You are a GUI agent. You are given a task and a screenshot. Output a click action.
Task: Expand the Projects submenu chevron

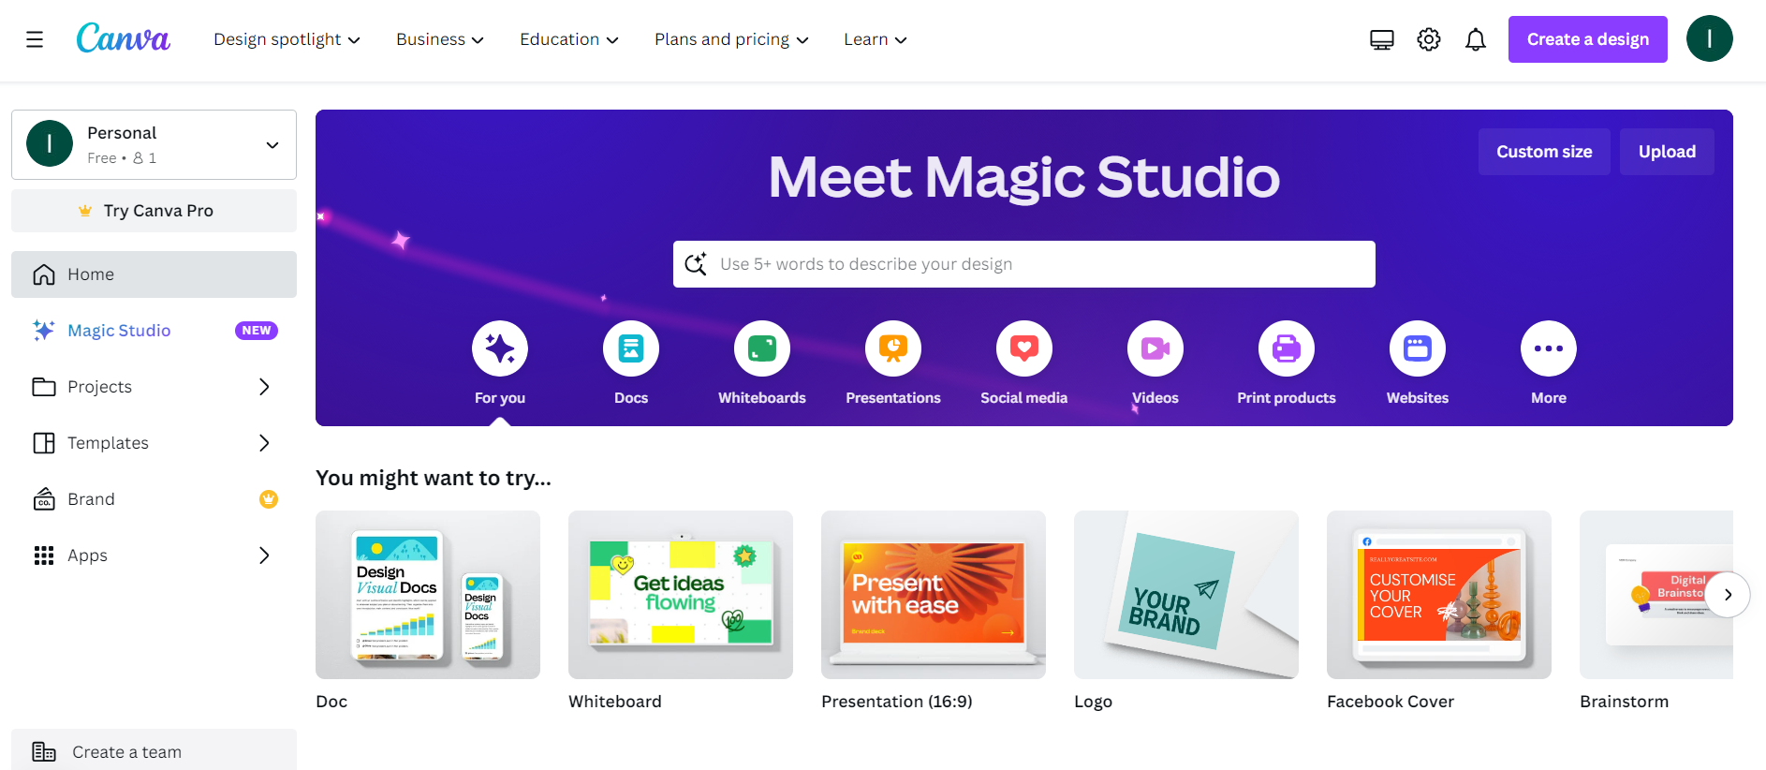[264, 387]
